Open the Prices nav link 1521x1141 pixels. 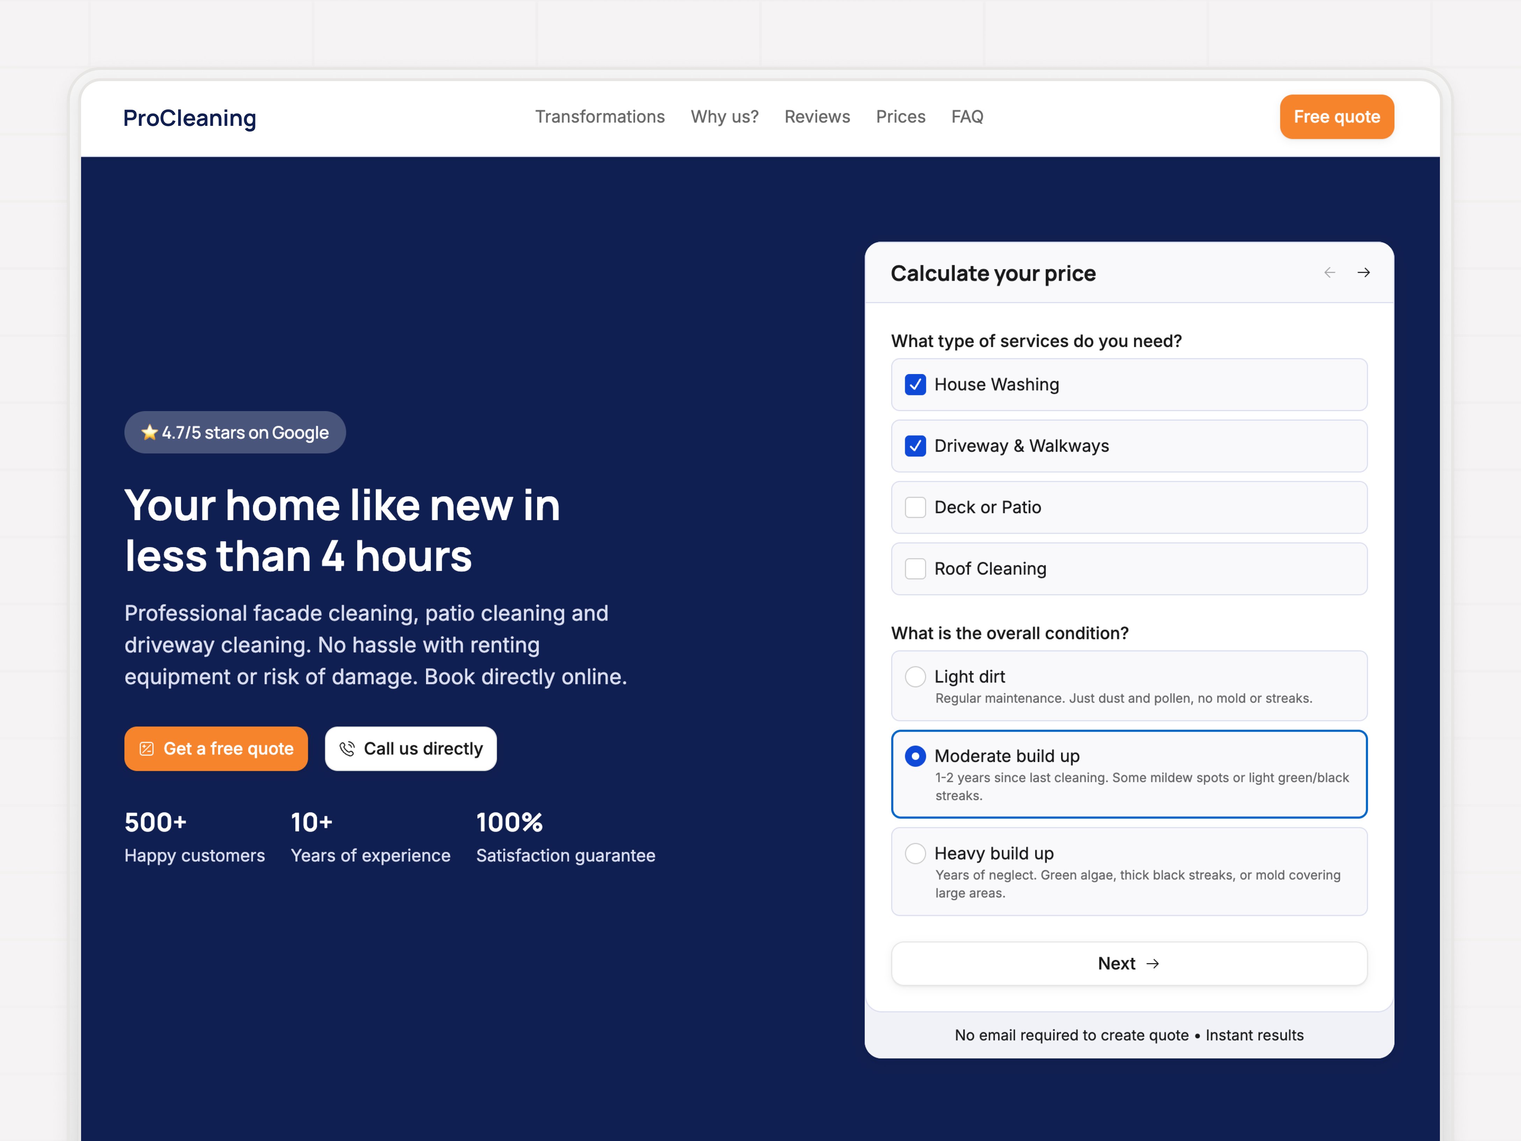point(900,117)
